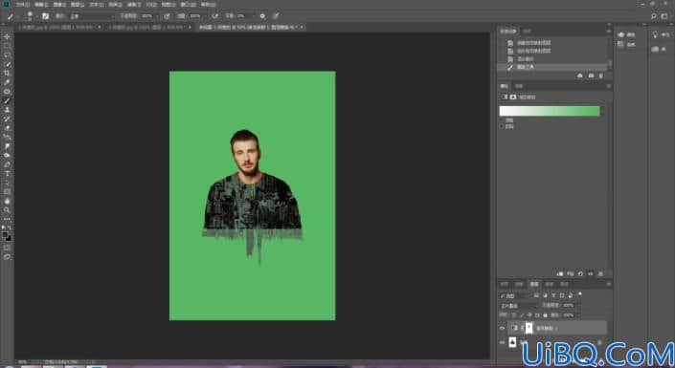Toggle airbrush build-up icon in options bar
675x368 pixels.
(215, 16)
